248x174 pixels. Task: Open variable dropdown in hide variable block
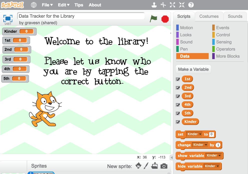pos(212,166)
